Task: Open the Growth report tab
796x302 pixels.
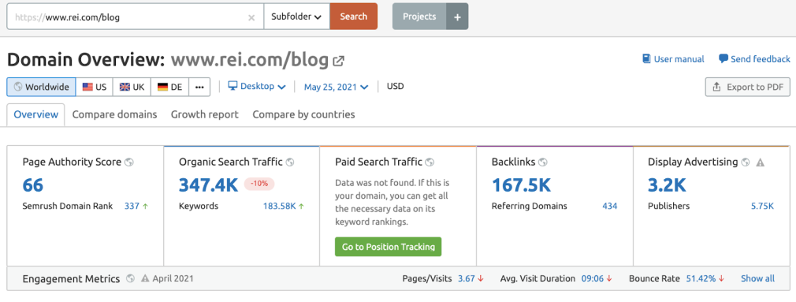Action: pos(205,114)
